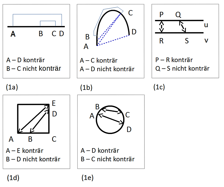Click the dashed double arrow between P and R
Screen dimensions: 224x187
162,26
